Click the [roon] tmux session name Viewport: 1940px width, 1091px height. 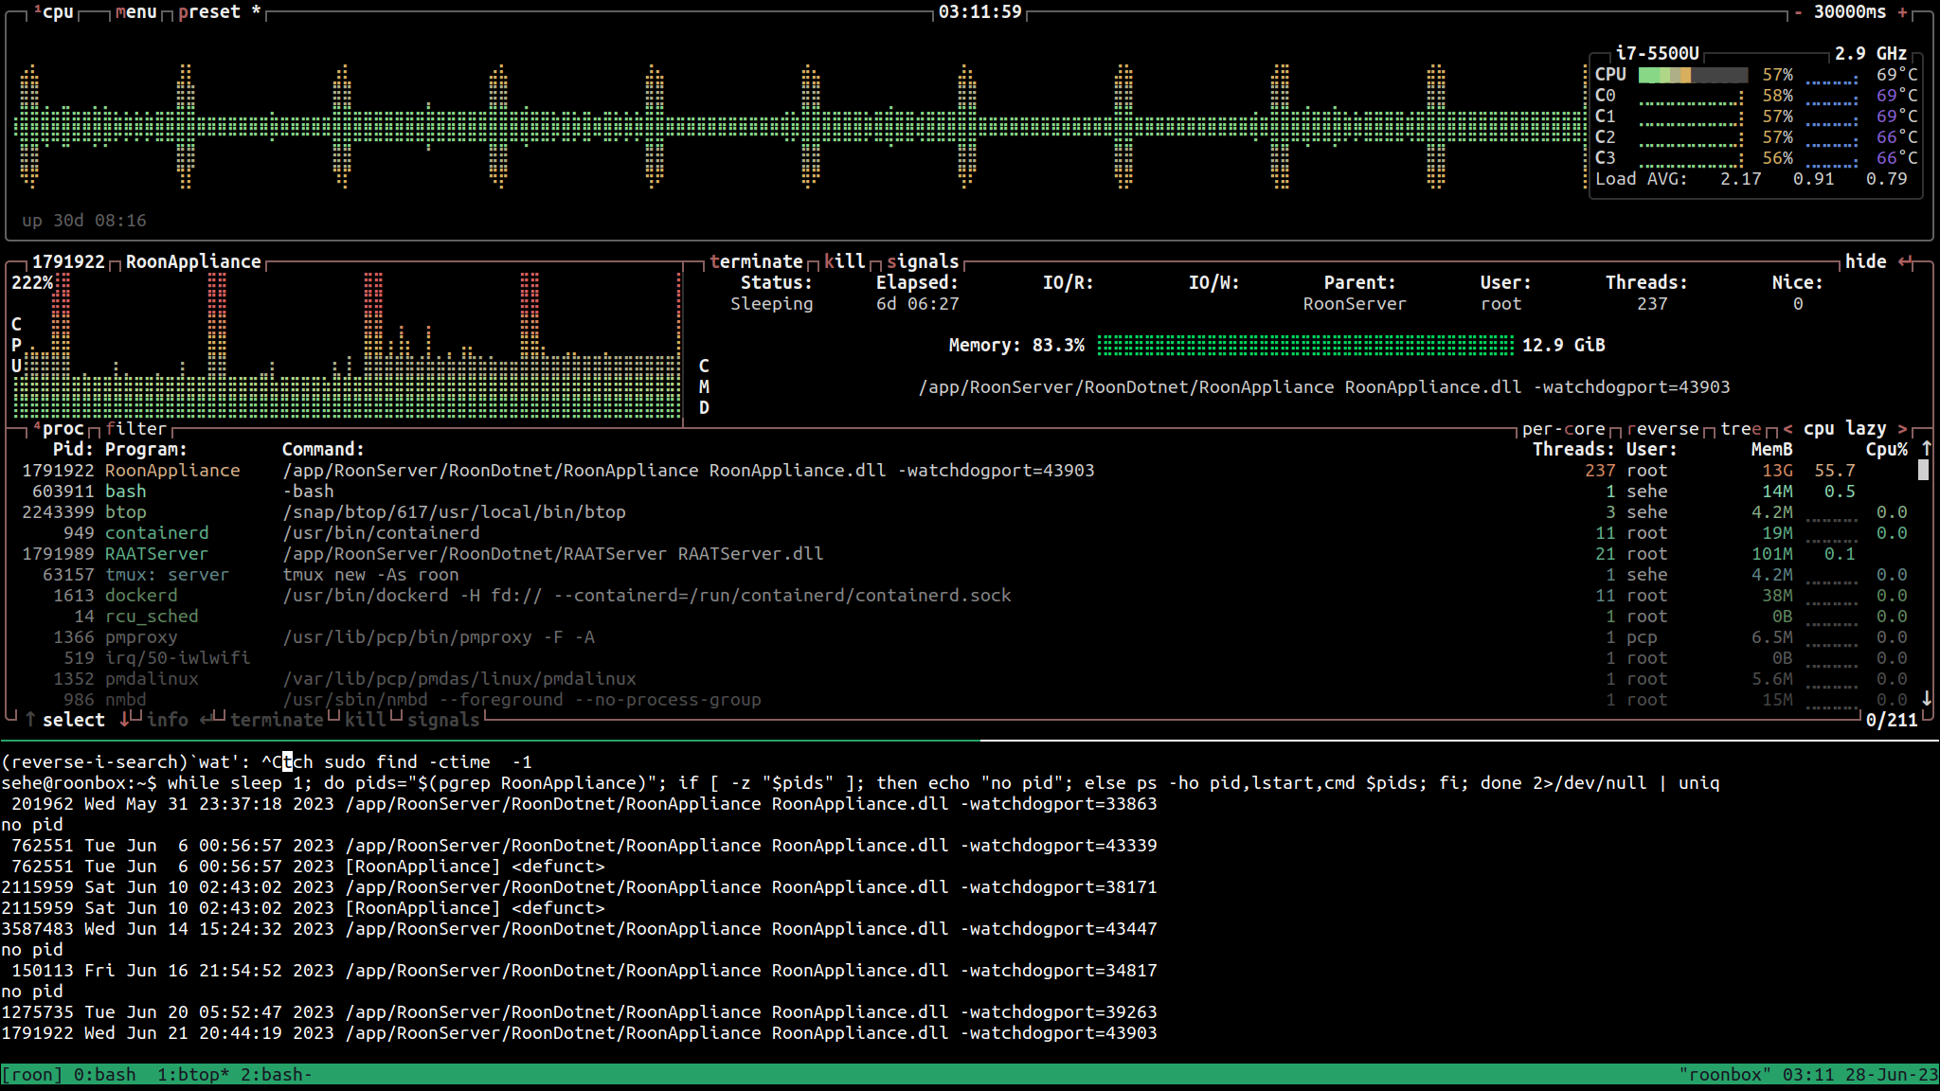pyautogui.click(x=31, y=1074)
